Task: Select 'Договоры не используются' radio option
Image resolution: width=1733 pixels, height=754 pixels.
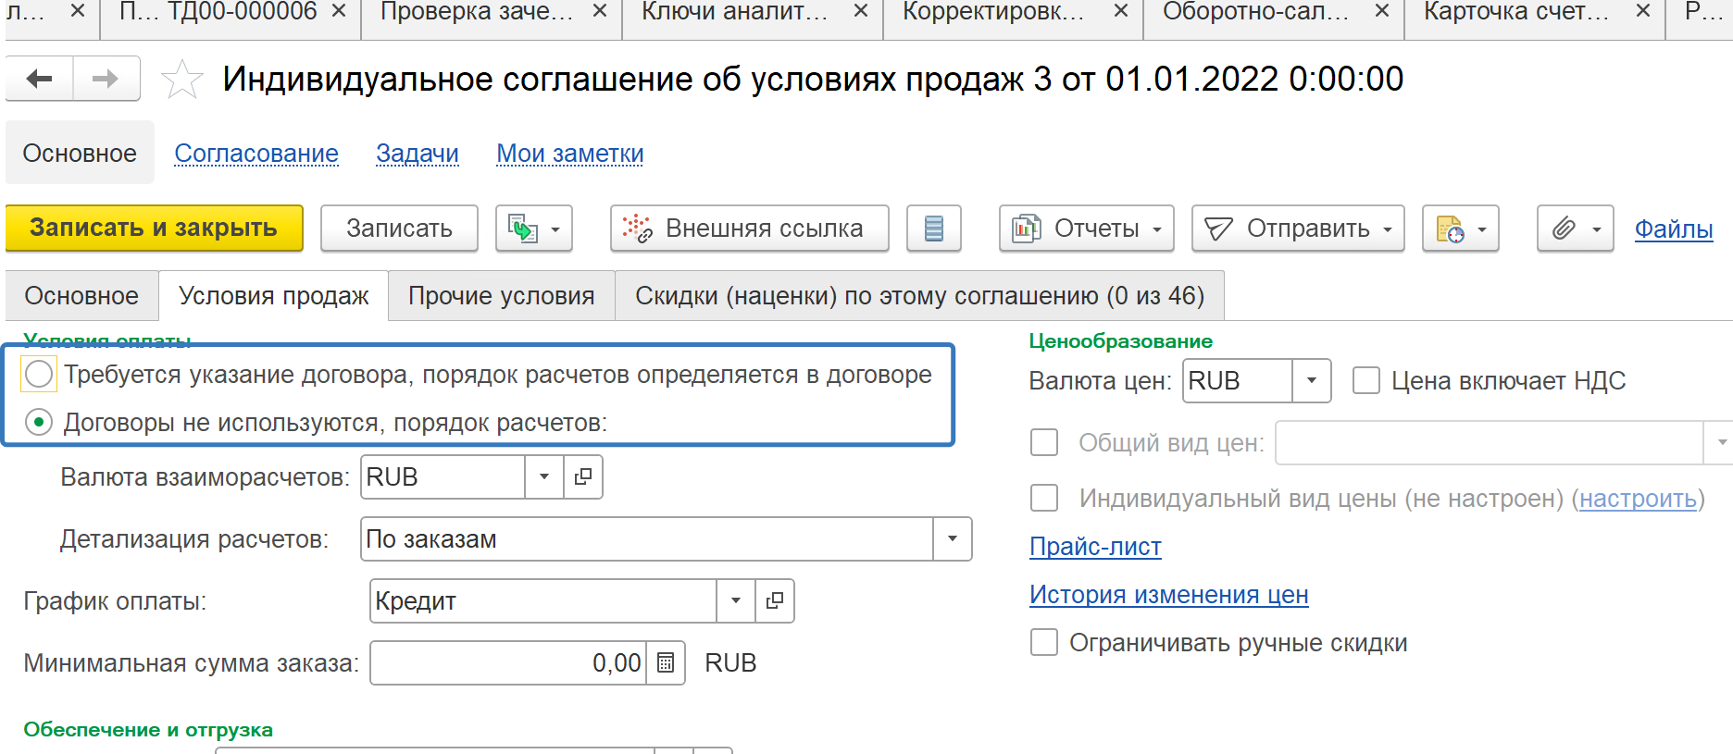Action: (39, 423)
